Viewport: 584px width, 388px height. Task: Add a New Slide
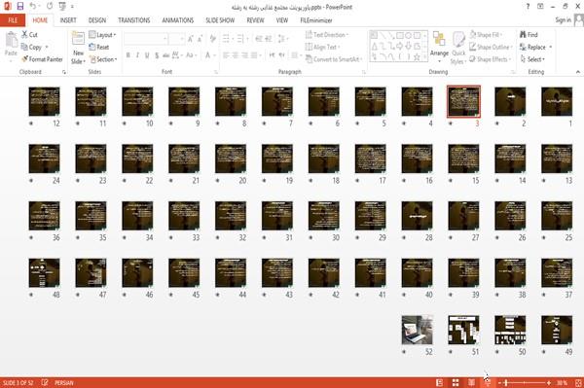pos(78,48)
